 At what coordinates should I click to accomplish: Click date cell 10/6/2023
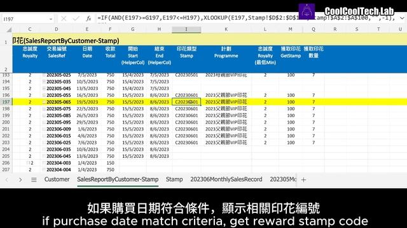coord(87,149)
